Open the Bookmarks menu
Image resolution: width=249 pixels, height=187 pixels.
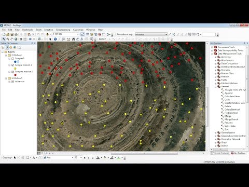pyautogui.click(x=27, y=30)
